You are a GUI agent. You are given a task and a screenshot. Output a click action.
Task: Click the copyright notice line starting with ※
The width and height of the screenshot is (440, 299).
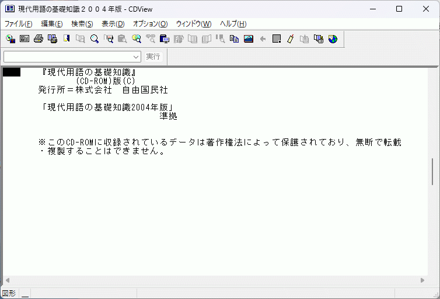(220, 142)
